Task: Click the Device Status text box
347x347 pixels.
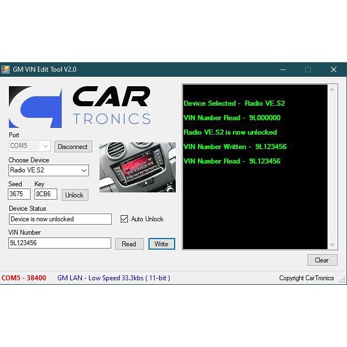Action: (x=60, y=219)
